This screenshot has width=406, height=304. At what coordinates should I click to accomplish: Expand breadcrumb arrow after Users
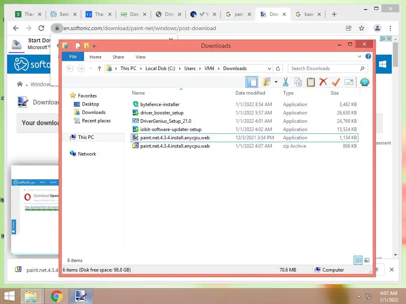point(200,68)
